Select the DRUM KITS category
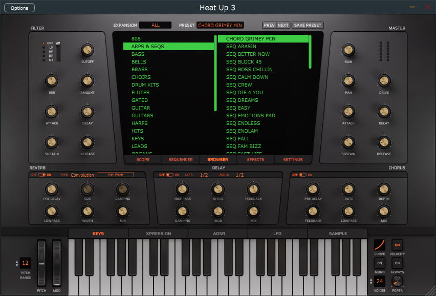 pos(168,85)
